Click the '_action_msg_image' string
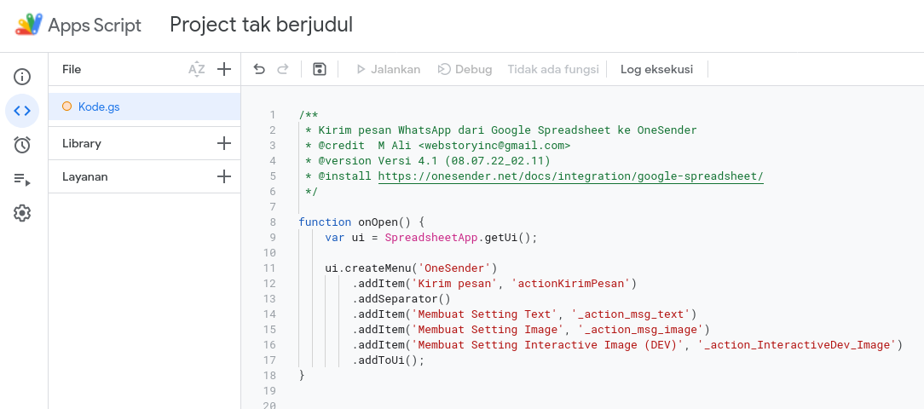924x409 pixels. (640, 330)
